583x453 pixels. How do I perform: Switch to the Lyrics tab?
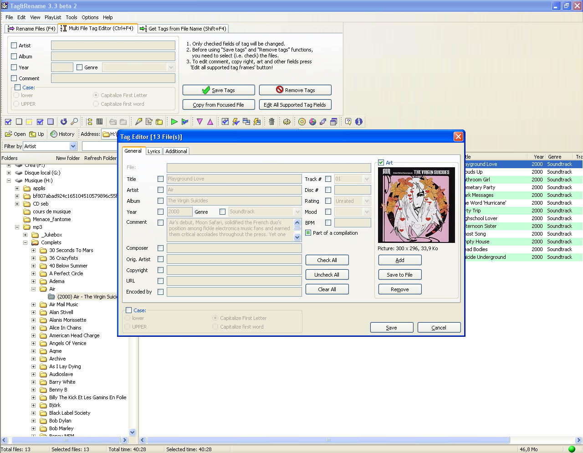(153, 151)
